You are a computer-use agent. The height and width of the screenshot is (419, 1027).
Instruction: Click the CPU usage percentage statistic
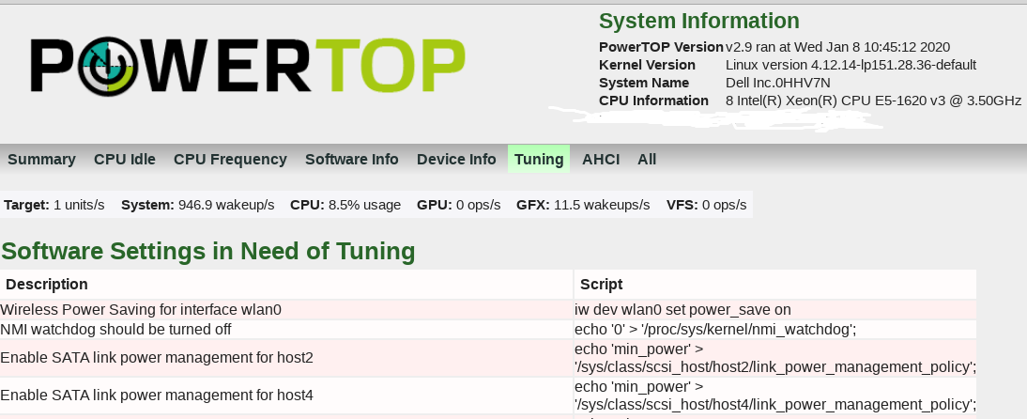(x=345, y=205)
